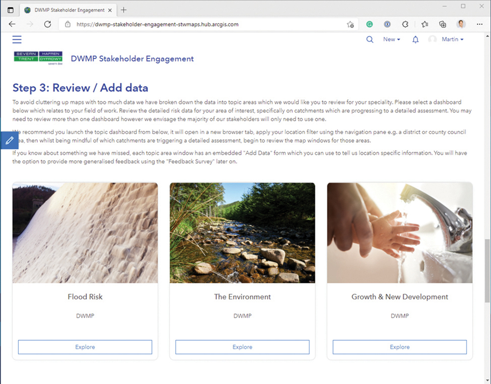Open browser extensions puzzle icon
The image size is (491, 384).
click(406, 24)
